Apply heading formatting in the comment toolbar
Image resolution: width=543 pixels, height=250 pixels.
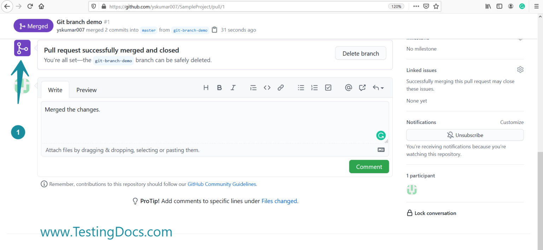point(206,88)
